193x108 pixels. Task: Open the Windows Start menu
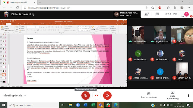click(4, 105)
